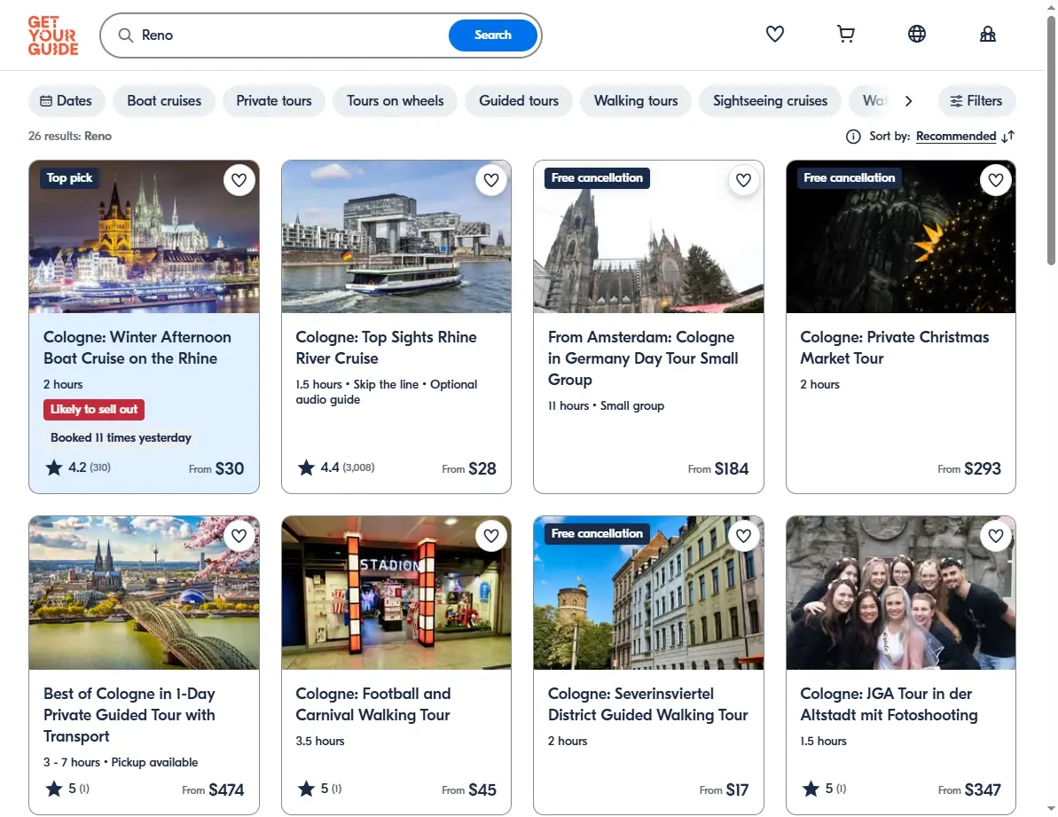
Task: Click the Stadion shop photo
Action: 396,593
